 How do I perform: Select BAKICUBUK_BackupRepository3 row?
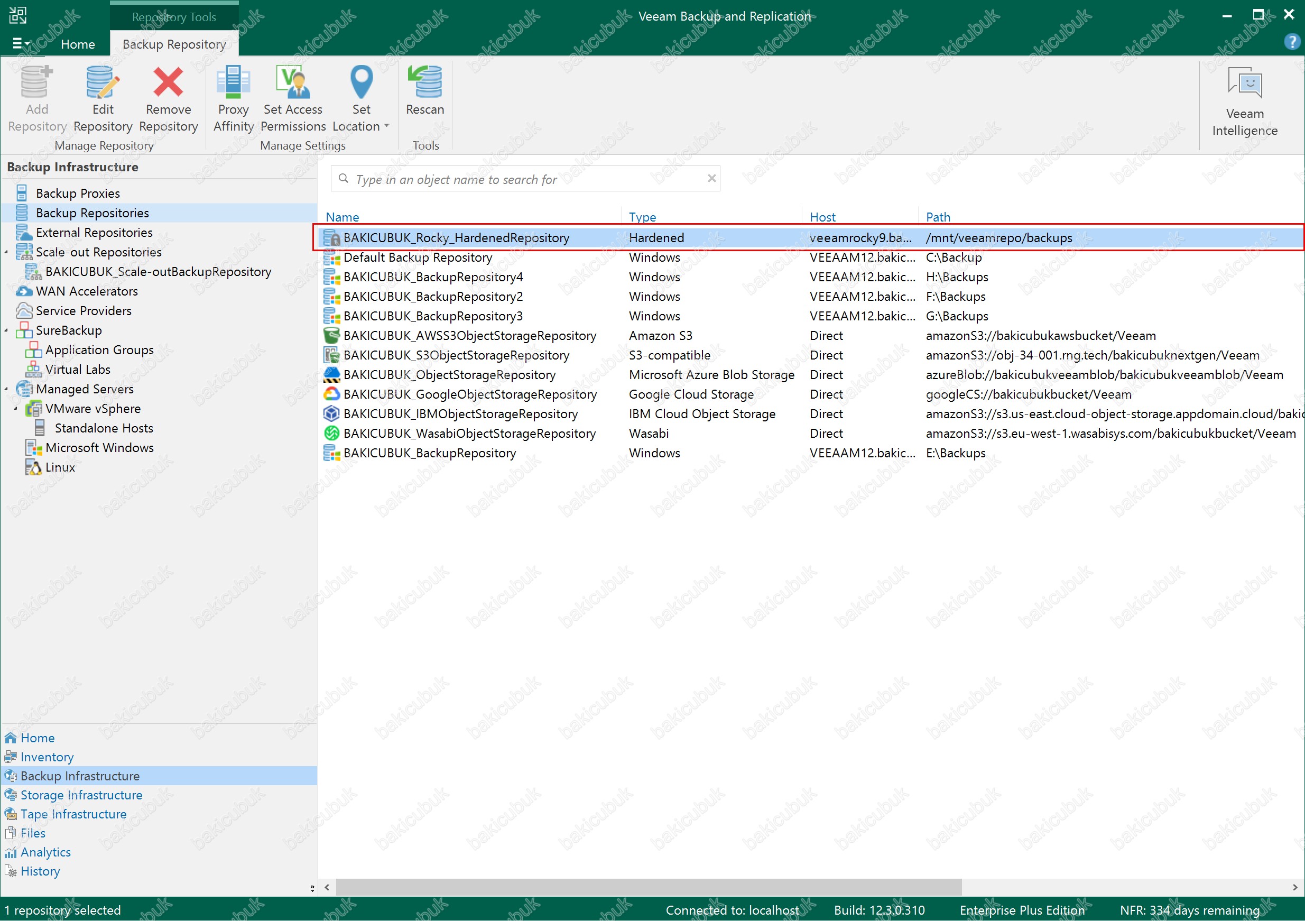(x=811, y=316)
